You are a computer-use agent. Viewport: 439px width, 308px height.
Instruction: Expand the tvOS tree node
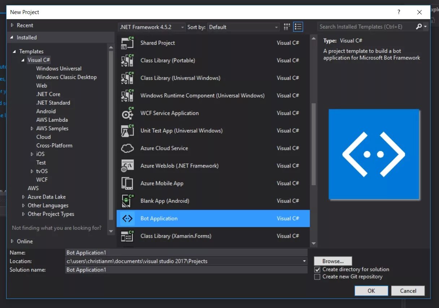pyautogui.click(x=32, y=171)
